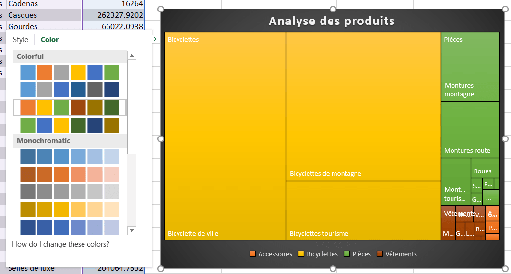The width and height of the screenshot is (511, 274).
Task: Select the 'Bicyclettes de montagne' treemap block
Action: (363, 106)
